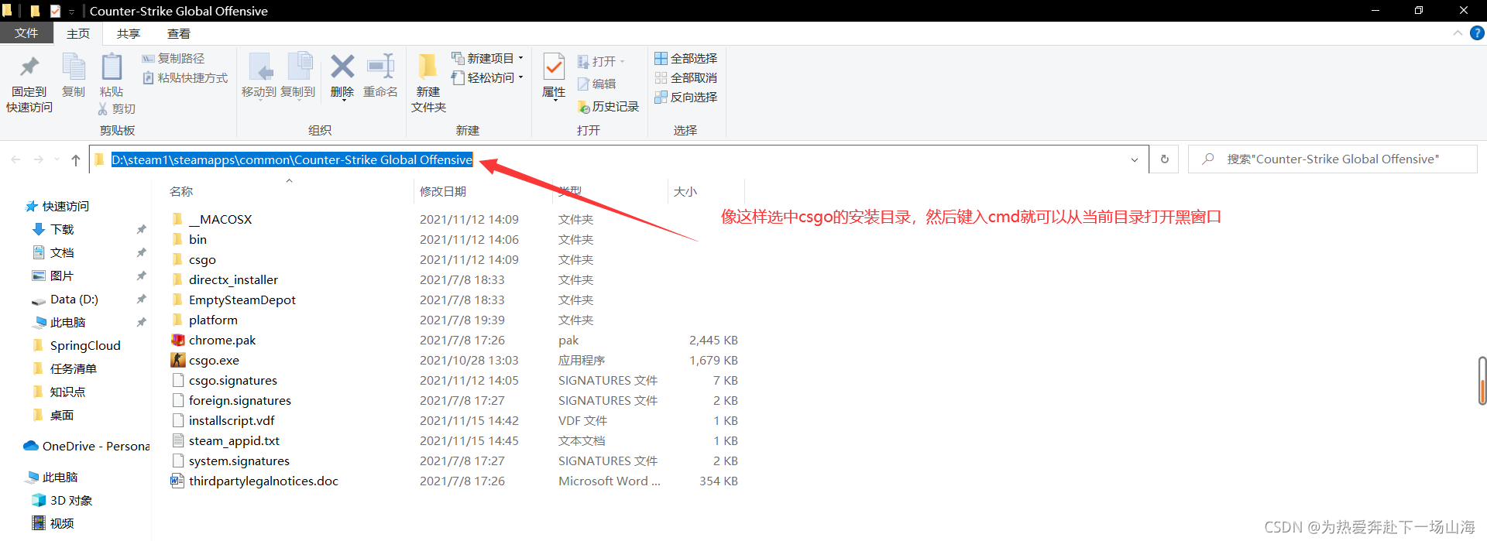Click Properties (属性) icon
1487x541 pixels.
[x=554, y=68]
